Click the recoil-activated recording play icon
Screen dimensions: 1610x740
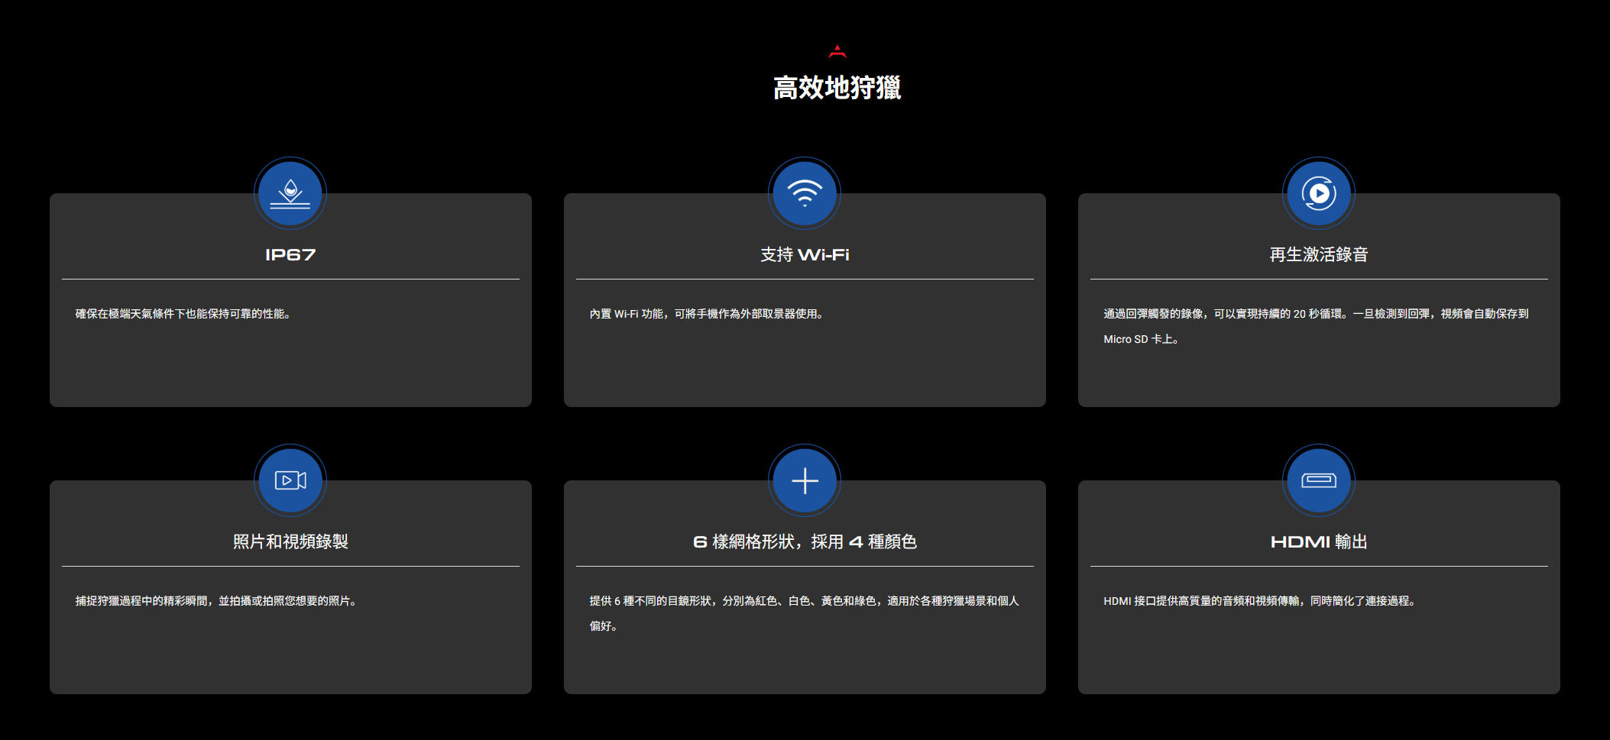(1319, 193)
